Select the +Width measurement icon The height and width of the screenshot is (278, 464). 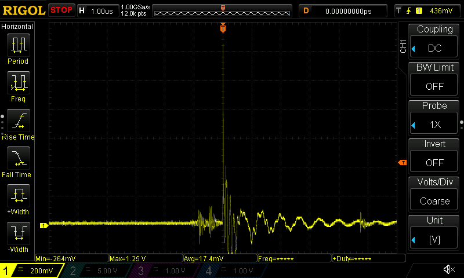[x=19, y=196]
